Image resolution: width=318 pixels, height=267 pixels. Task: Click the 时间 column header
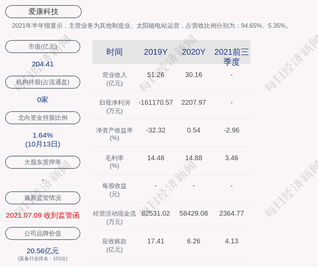pyautogui.click(x=115, y=52)
